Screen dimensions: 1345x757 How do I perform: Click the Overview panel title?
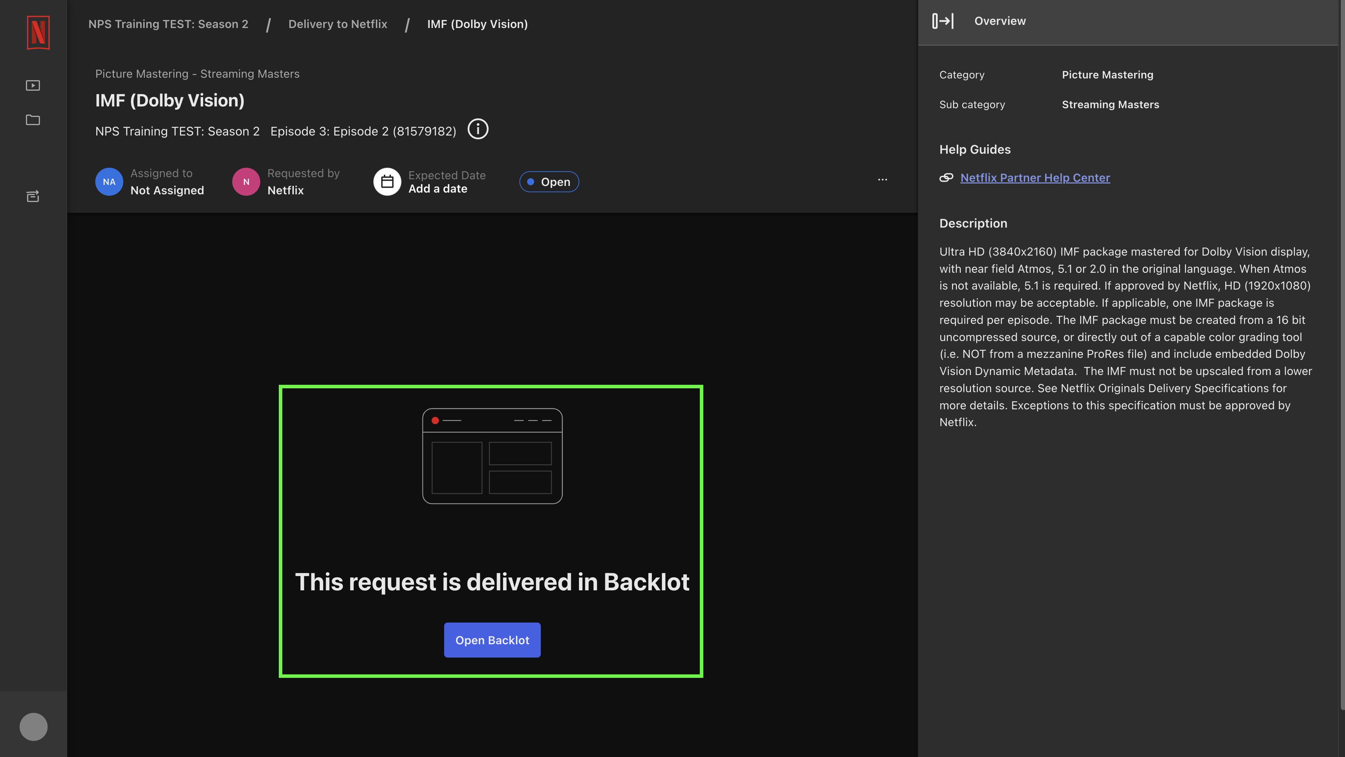[1000, 21]
